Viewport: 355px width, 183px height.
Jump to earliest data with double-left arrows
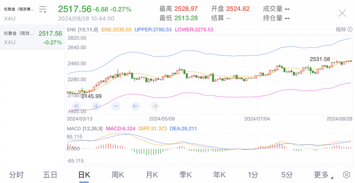76,106
